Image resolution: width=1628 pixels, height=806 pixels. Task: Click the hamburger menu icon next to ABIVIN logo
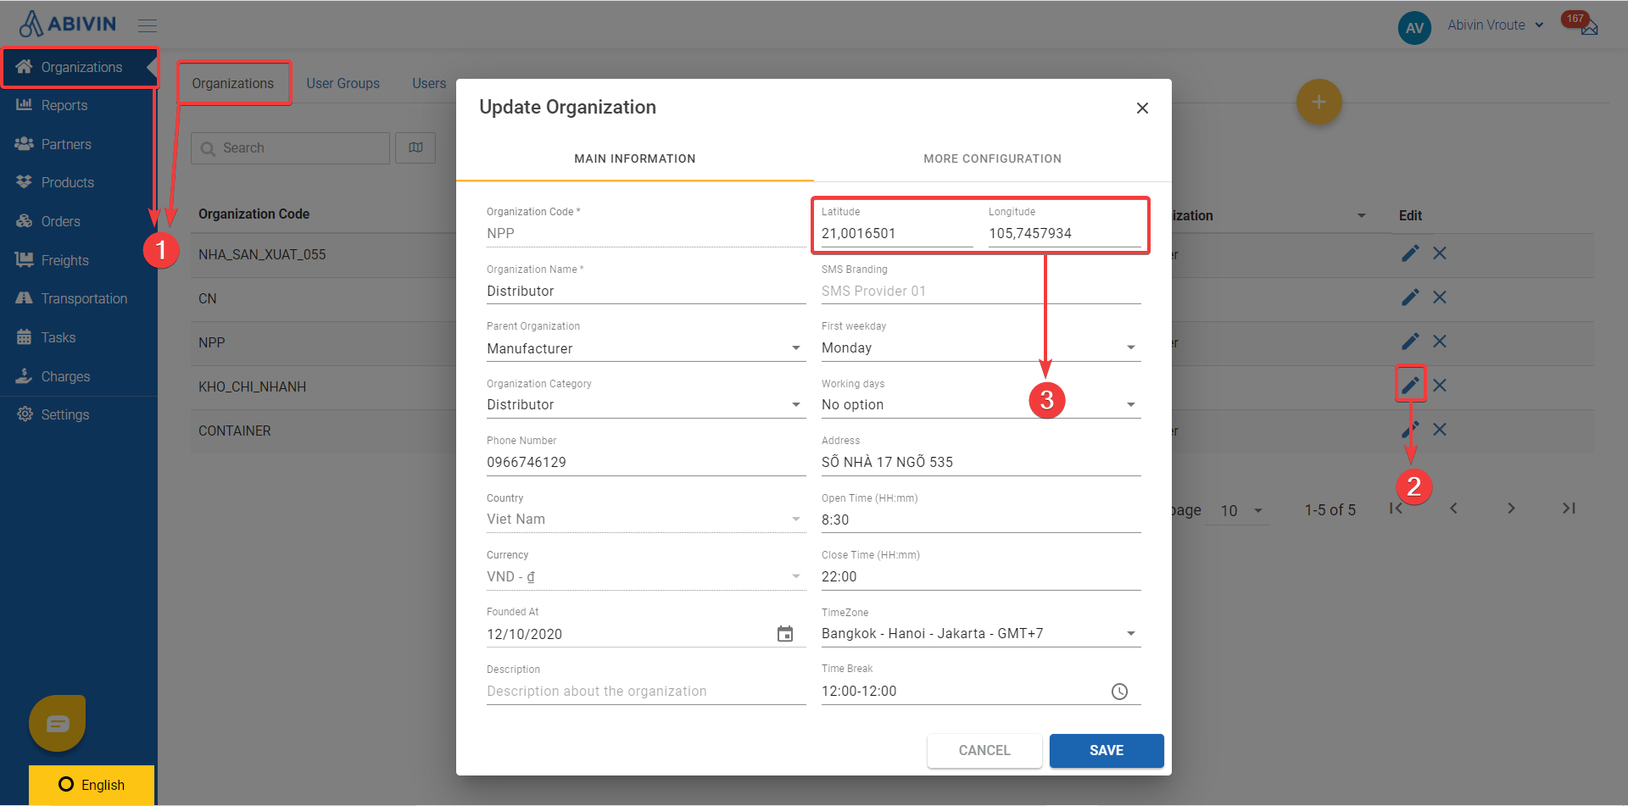click(148, 25)
